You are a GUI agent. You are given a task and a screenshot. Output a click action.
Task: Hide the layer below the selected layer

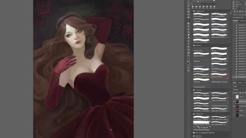coord(234,106)
